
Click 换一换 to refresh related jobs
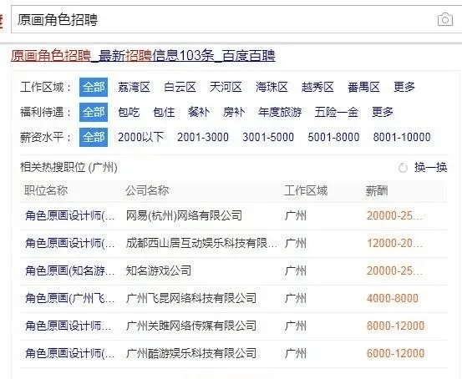click(x=431, y=168)
